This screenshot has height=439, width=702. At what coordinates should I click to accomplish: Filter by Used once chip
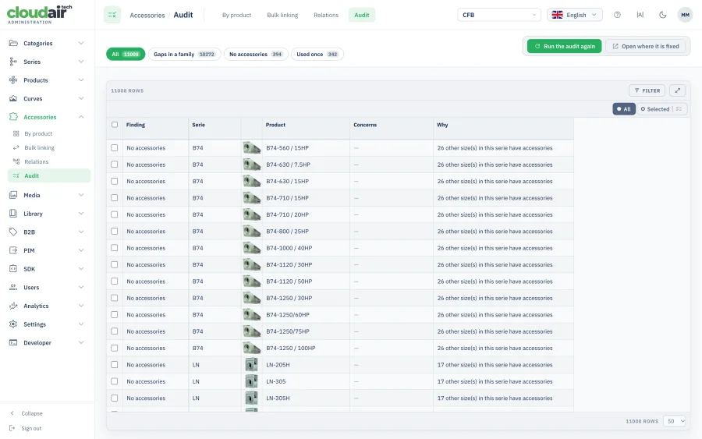pos(317,54)
